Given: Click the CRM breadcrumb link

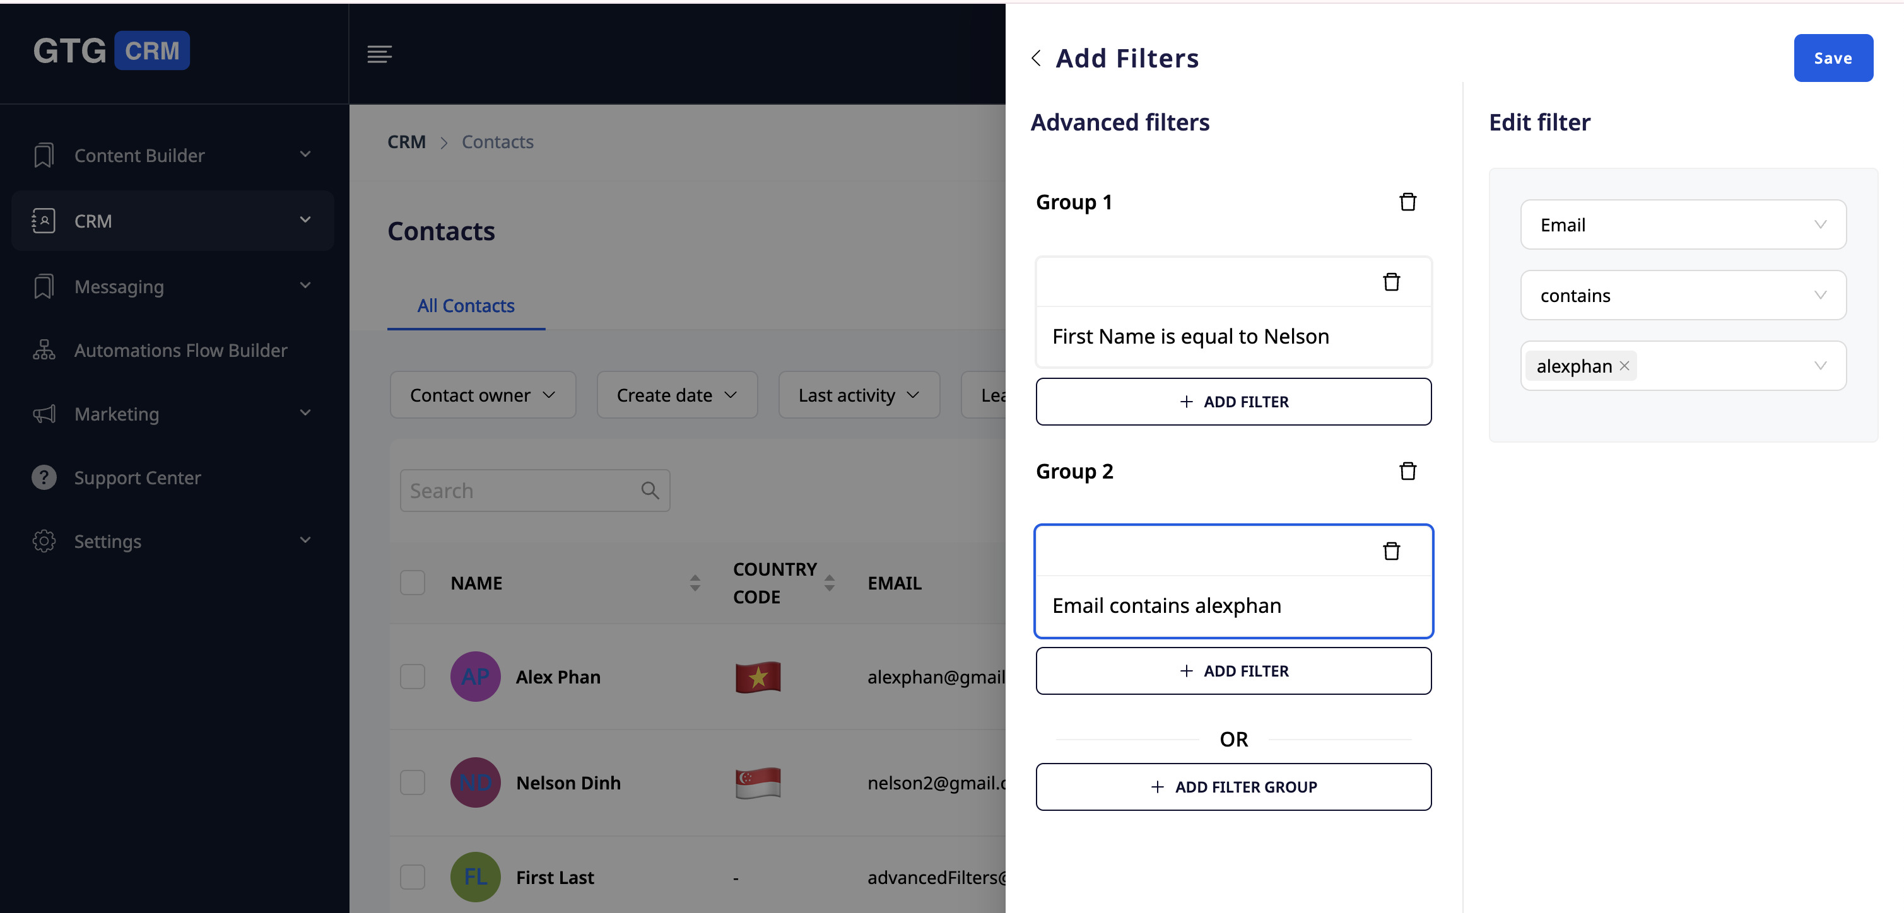Looking at the screenshot, I should [x=406, y=142].
